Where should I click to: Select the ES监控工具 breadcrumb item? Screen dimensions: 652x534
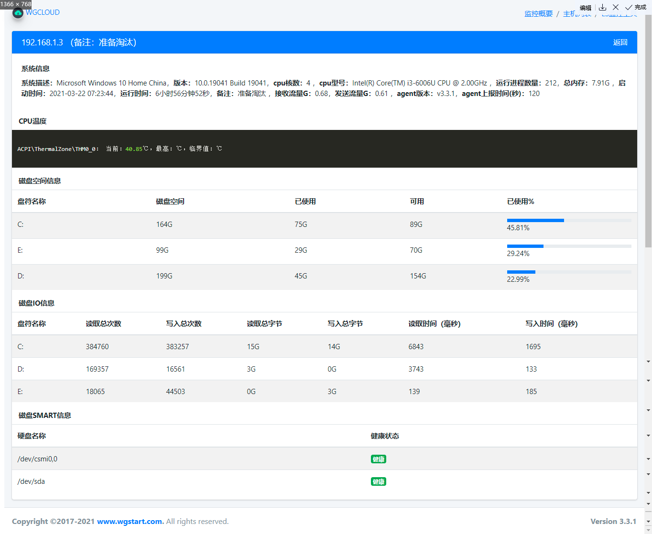[619, 13]
